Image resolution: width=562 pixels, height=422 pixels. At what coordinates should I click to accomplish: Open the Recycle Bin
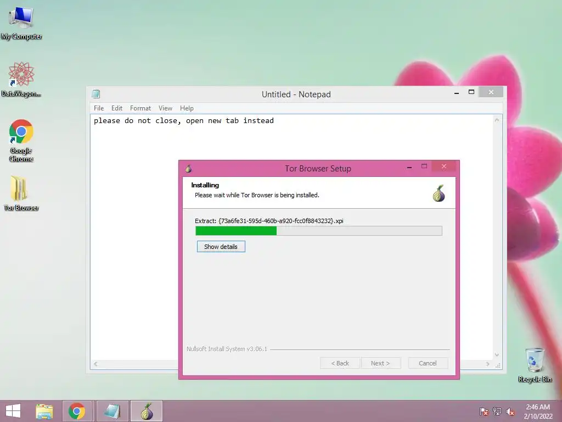click(x=535, y=365)
